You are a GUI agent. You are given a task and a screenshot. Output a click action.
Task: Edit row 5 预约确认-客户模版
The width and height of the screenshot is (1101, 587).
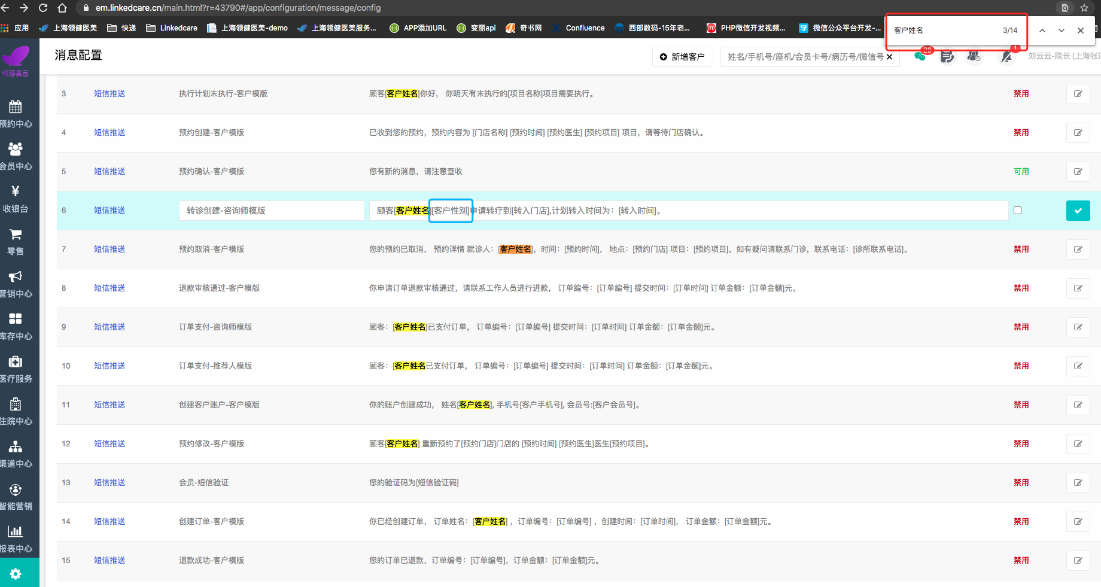click(x=1078, y=172)
